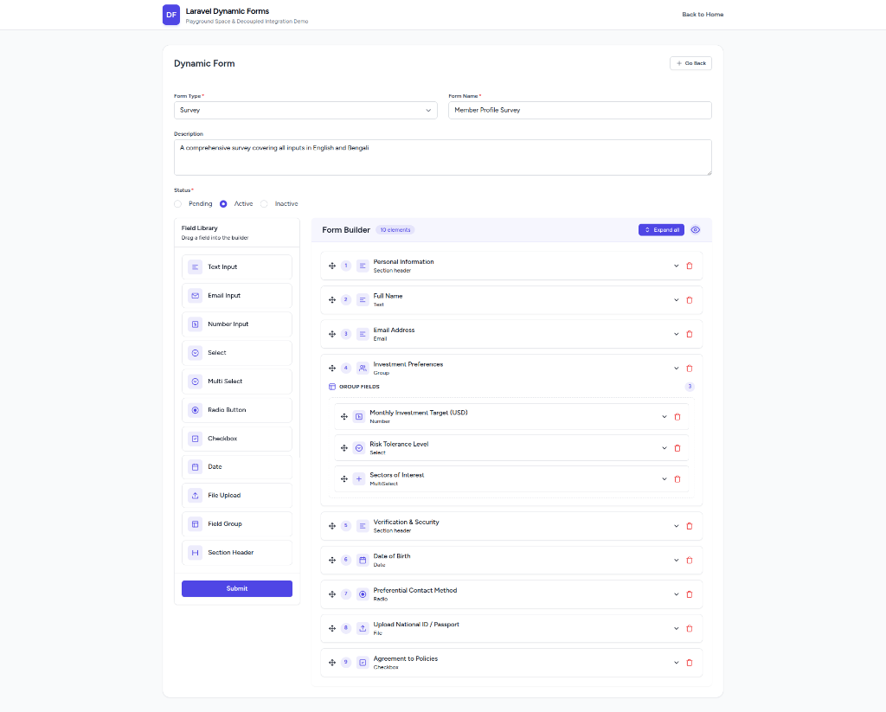Add Radio Button from field library
This screenshot has height=712, width=886.
point(237,410)
